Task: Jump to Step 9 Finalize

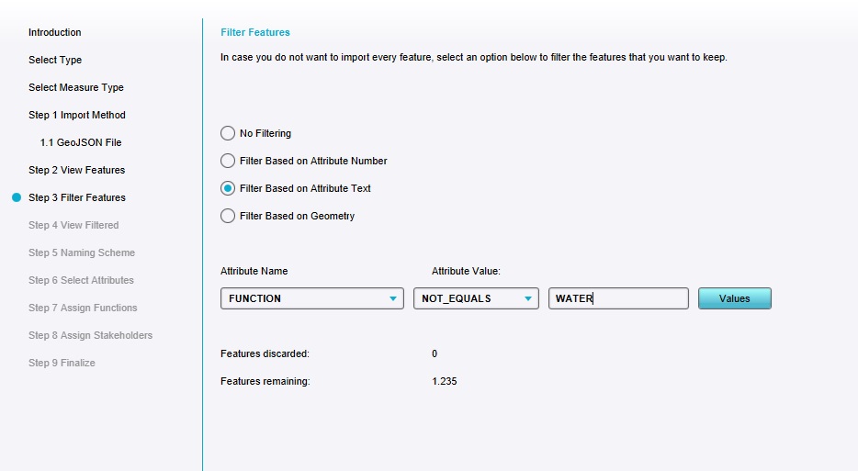Action: pos(62,363)
